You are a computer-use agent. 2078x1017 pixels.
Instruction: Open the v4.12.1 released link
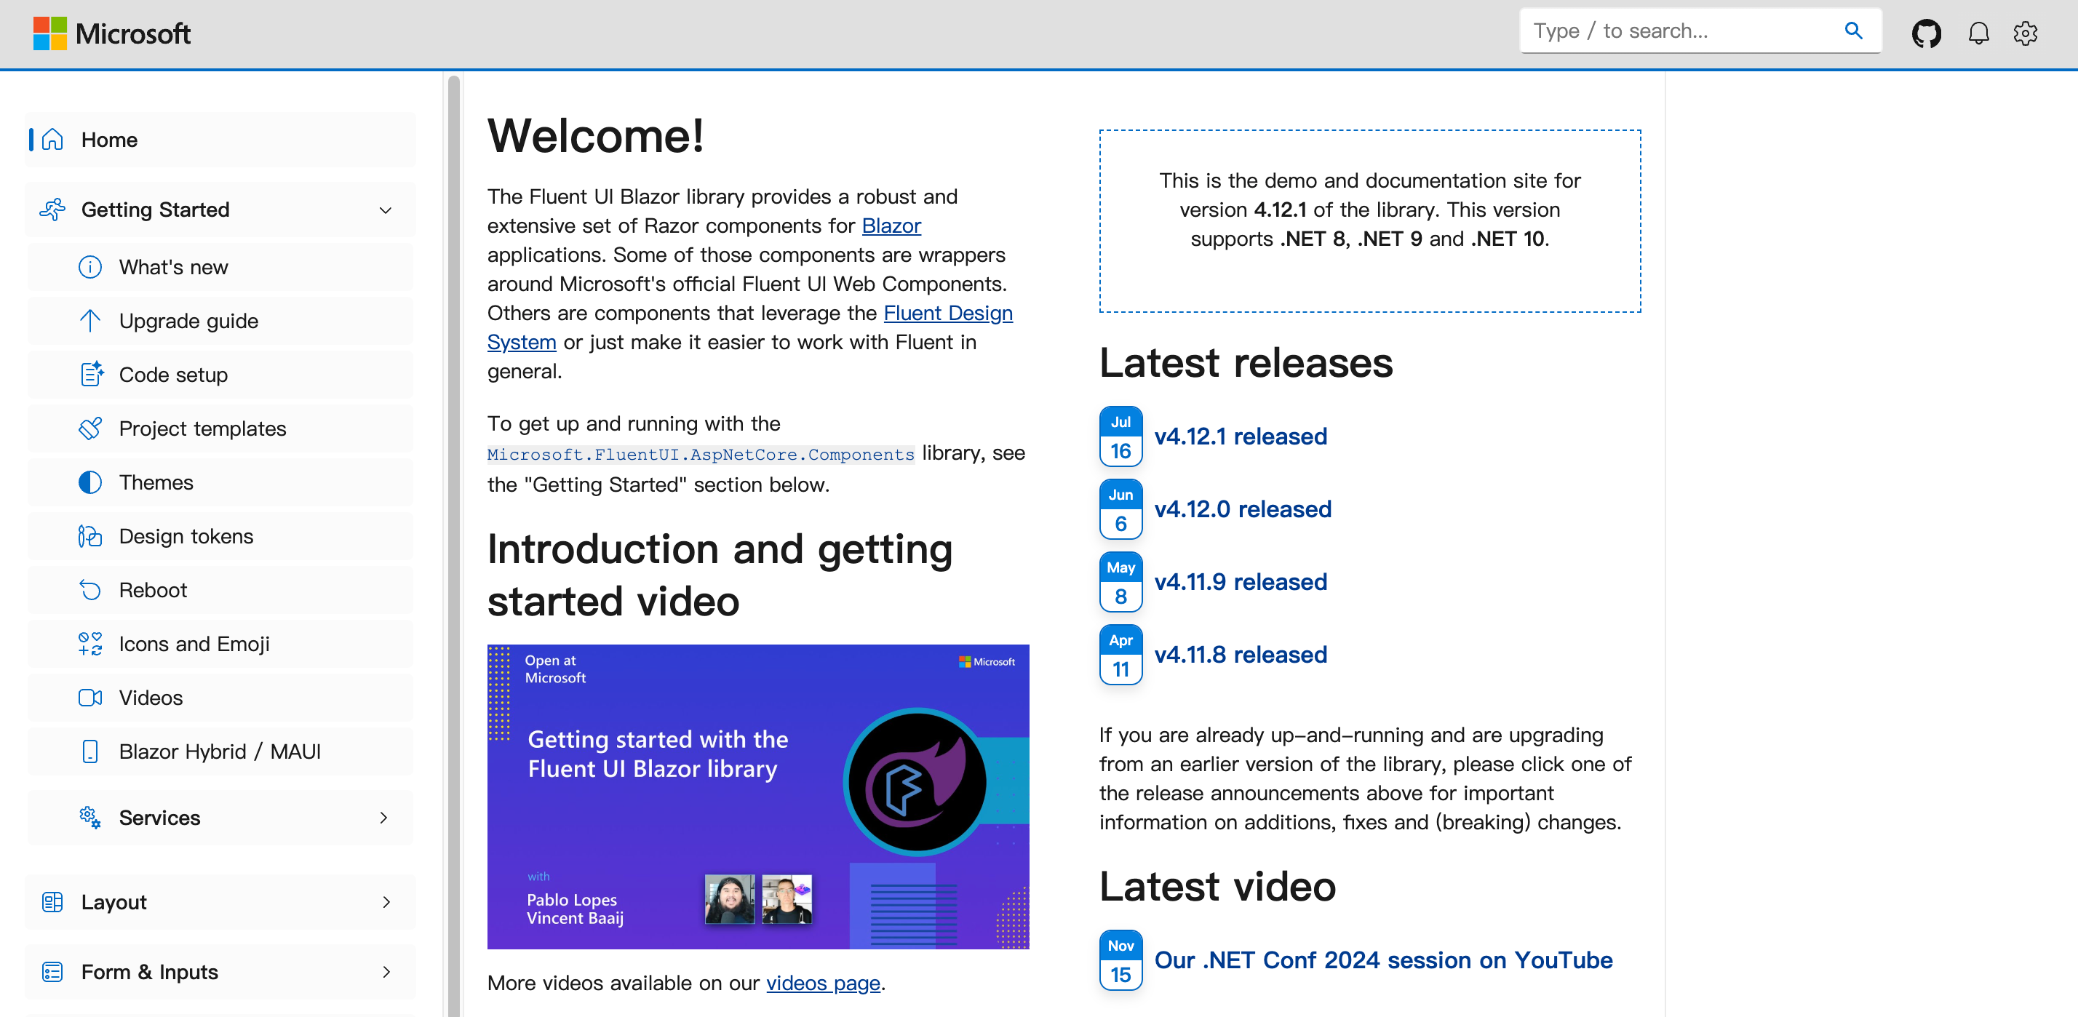[1240, 436]
